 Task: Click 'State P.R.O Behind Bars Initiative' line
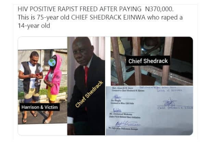(125, 117)
